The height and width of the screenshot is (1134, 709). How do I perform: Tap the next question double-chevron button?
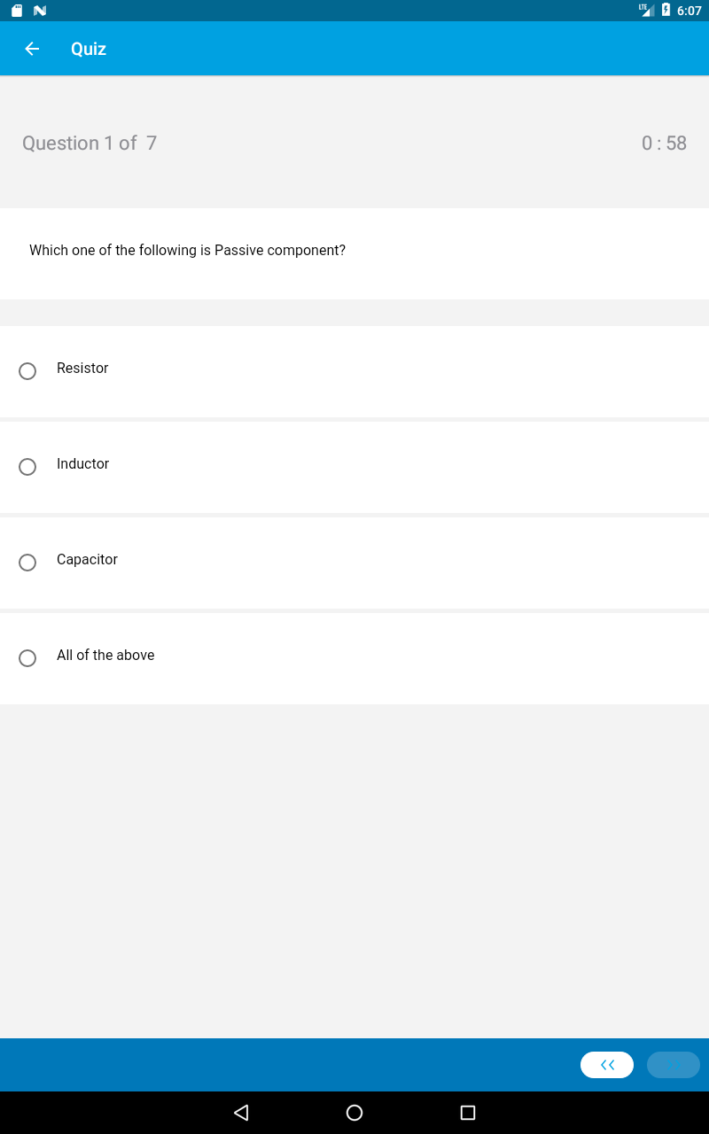coord(674,1065)
